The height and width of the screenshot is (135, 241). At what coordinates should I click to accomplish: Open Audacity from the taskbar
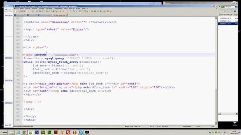75,132
